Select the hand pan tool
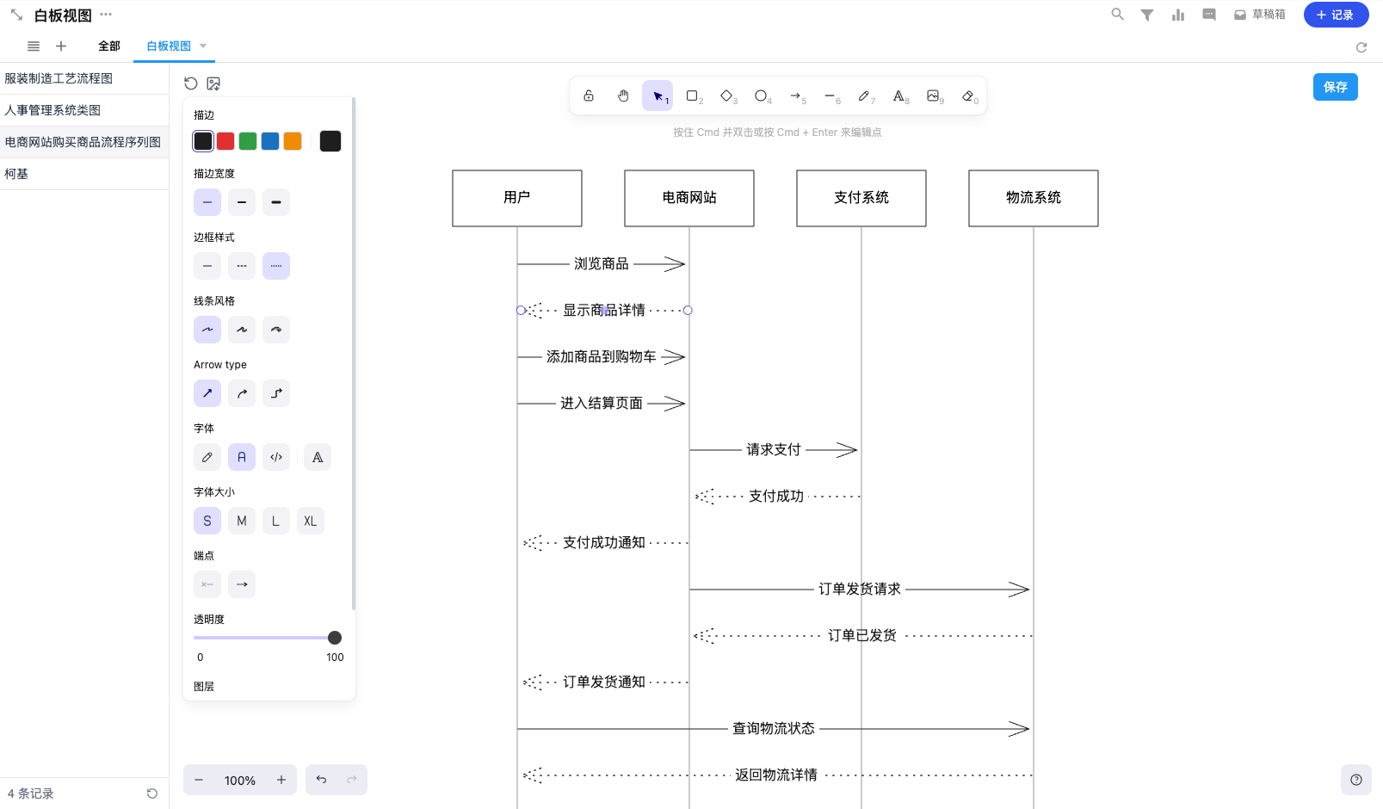 point(623,96)
